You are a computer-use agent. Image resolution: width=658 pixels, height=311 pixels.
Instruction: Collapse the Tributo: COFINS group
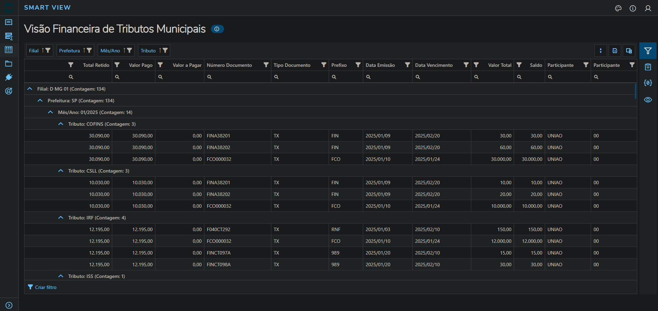coord(61,124)
